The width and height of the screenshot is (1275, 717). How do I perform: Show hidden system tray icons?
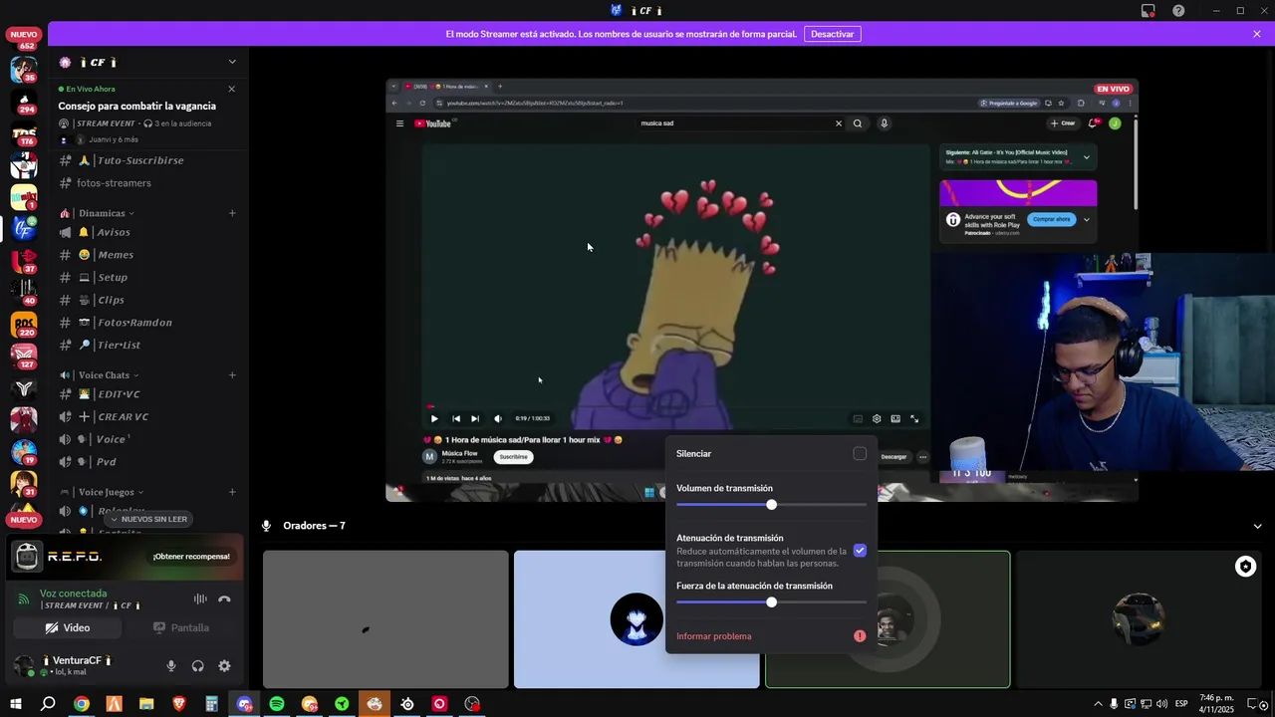(1098, 704)
